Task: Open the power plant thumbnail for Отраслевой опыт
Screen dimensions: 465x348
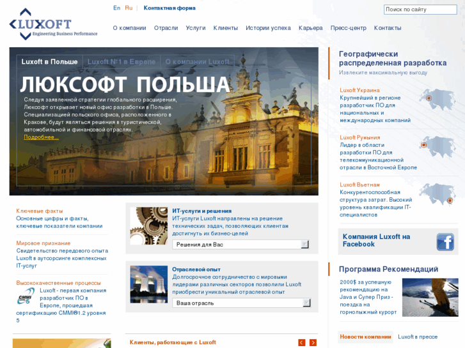Action: click(149, 284)
